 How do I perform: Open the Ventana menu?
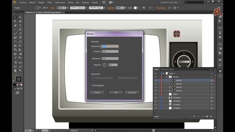click(86, 3)
